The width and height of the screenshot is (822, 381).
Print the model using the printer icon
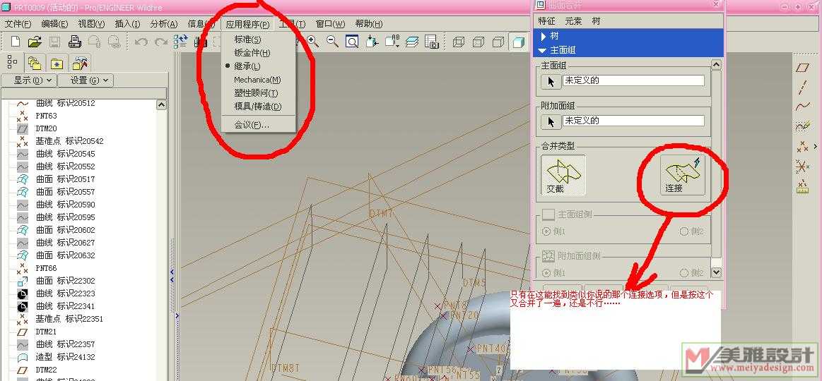point(74,42)
